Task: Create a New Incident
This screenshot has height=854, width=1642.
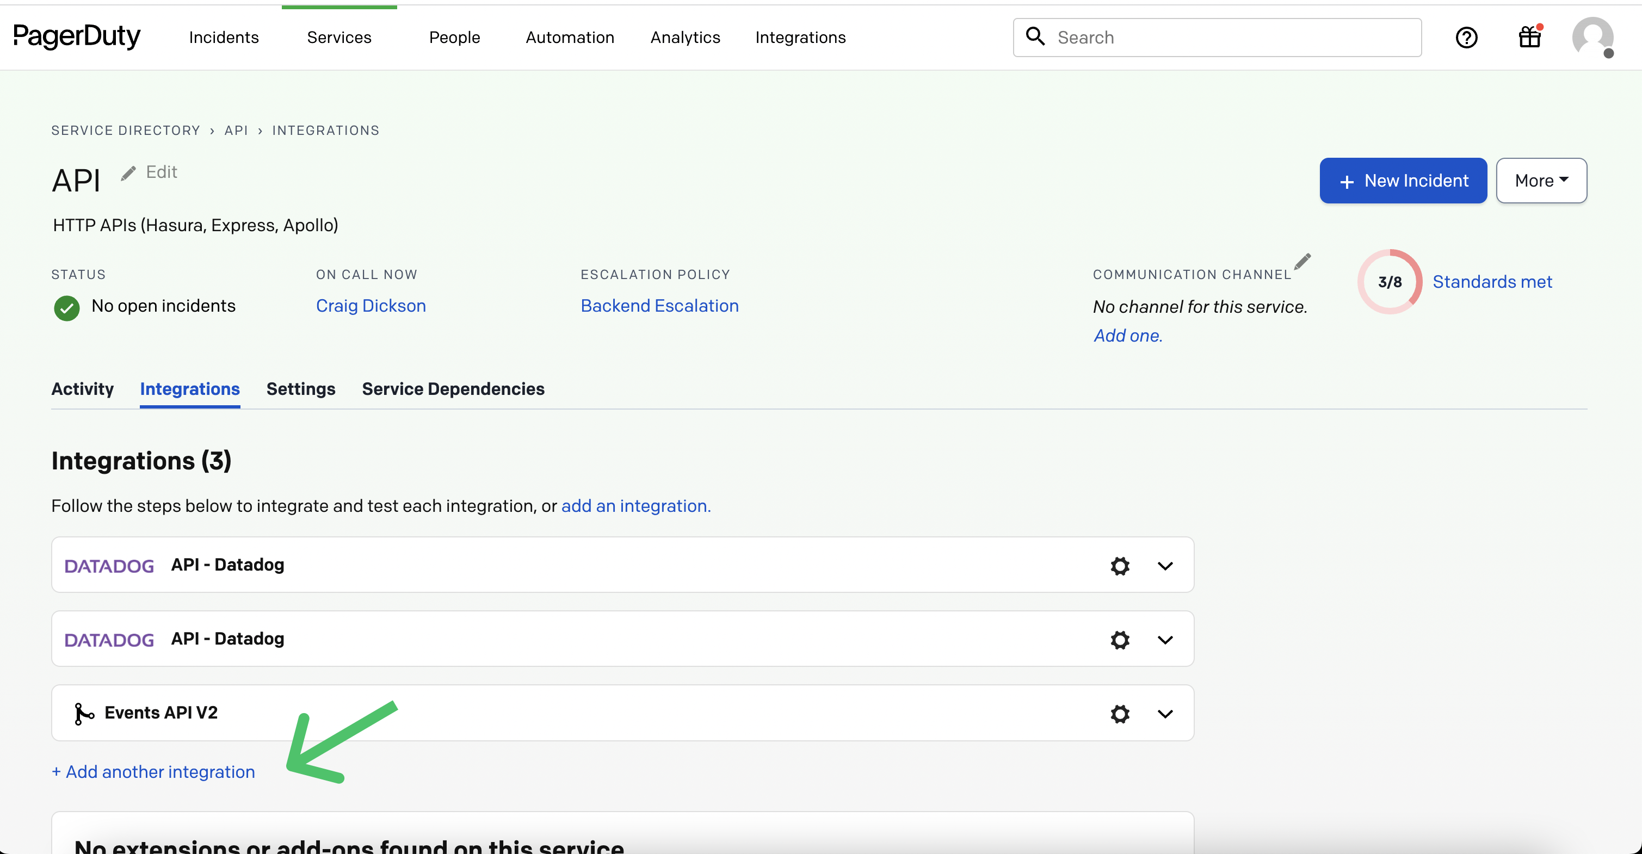Action: coord(1403,181)
